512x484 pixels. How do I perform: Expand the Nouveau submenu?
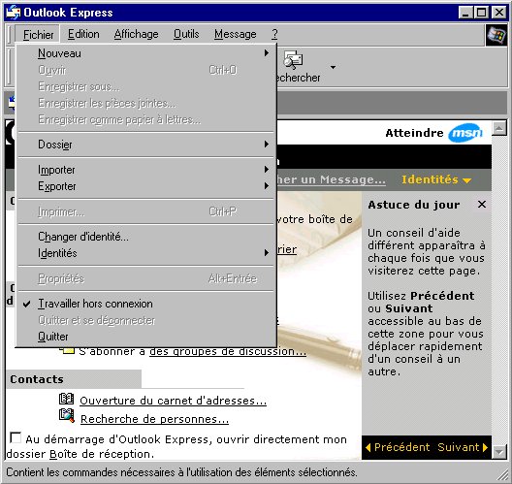click(145, 53)
